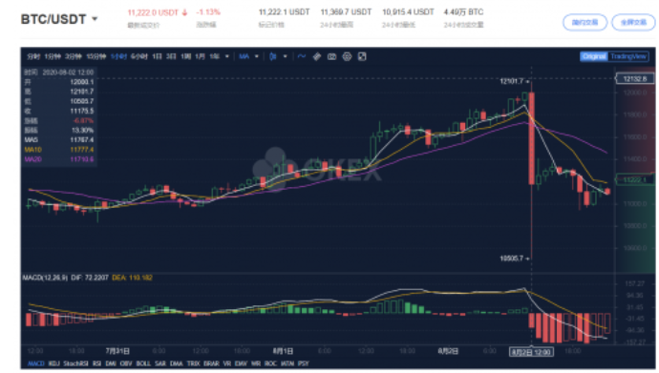Click the 11,369.7 USDT 24h high value
This screenshot has width=659, height=373.
[x=346, y=12]
